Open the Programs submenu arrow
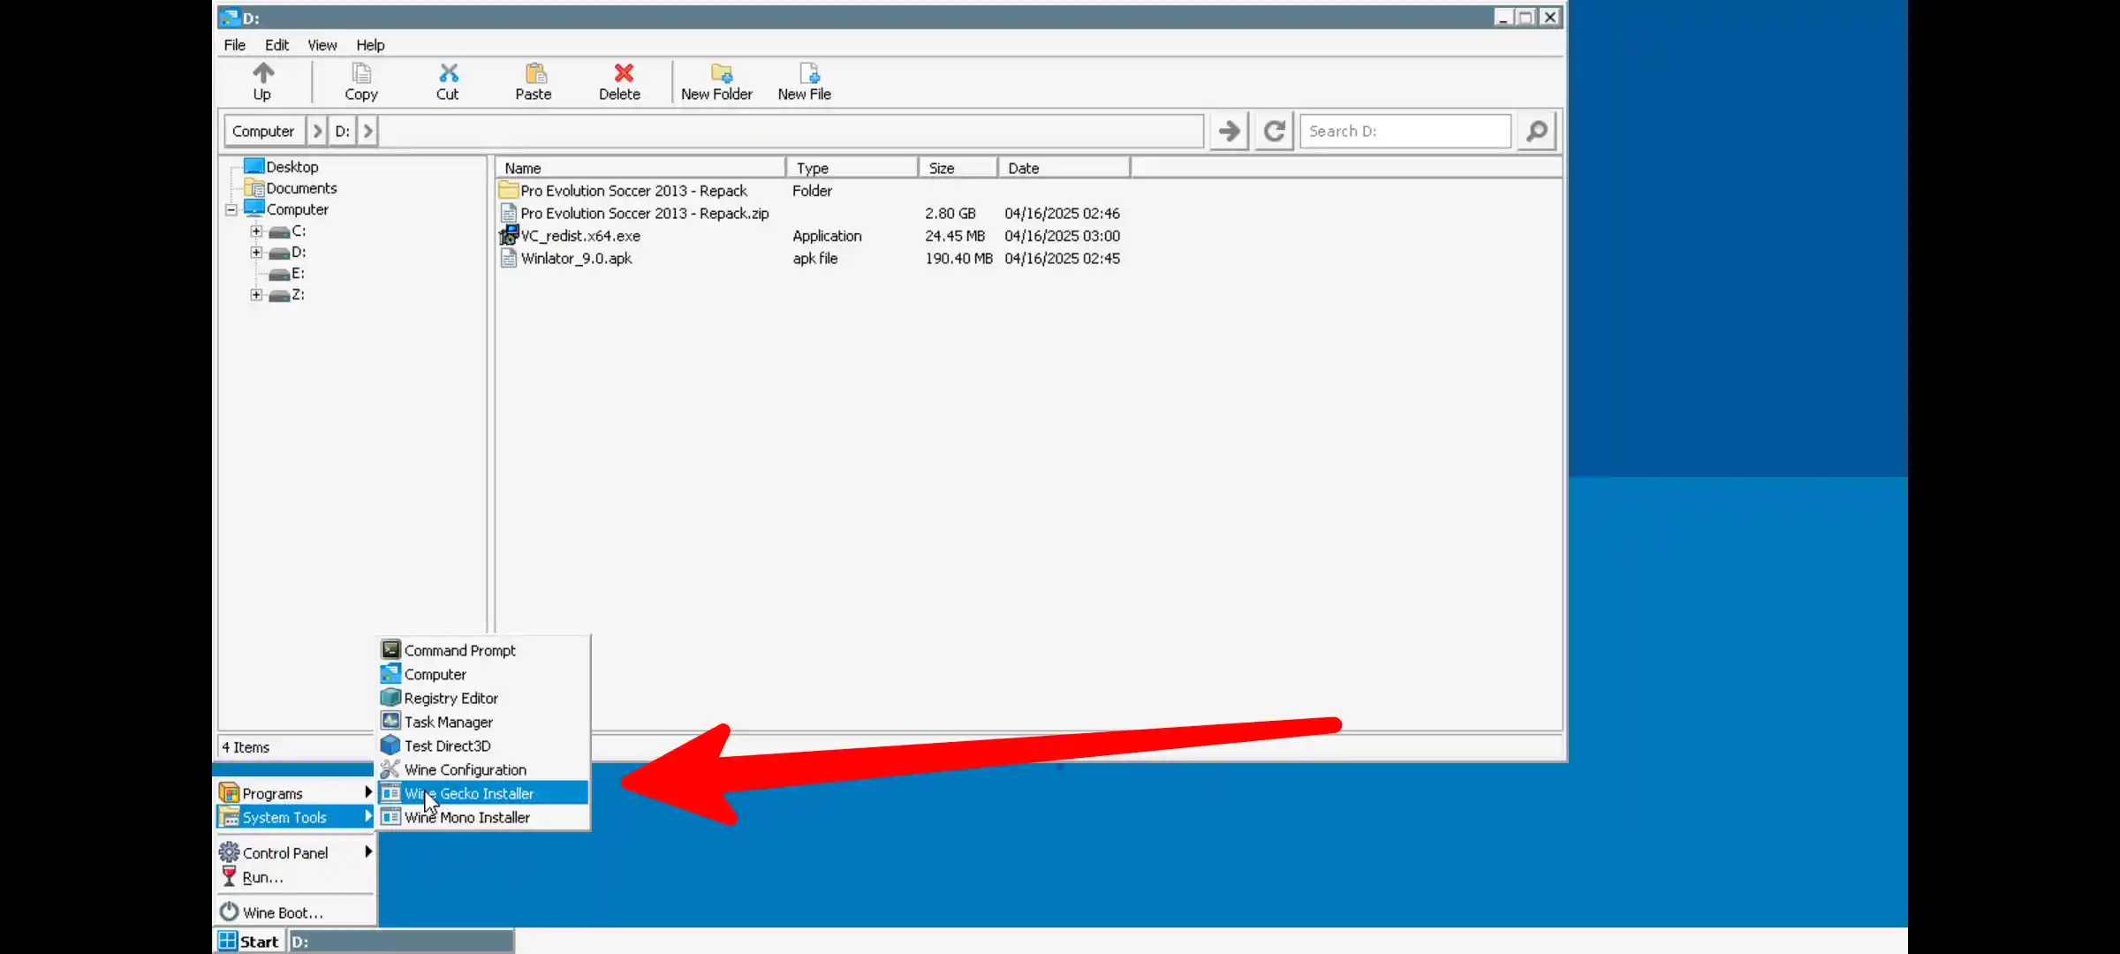Screen dimensions: 2120x954 367,792
